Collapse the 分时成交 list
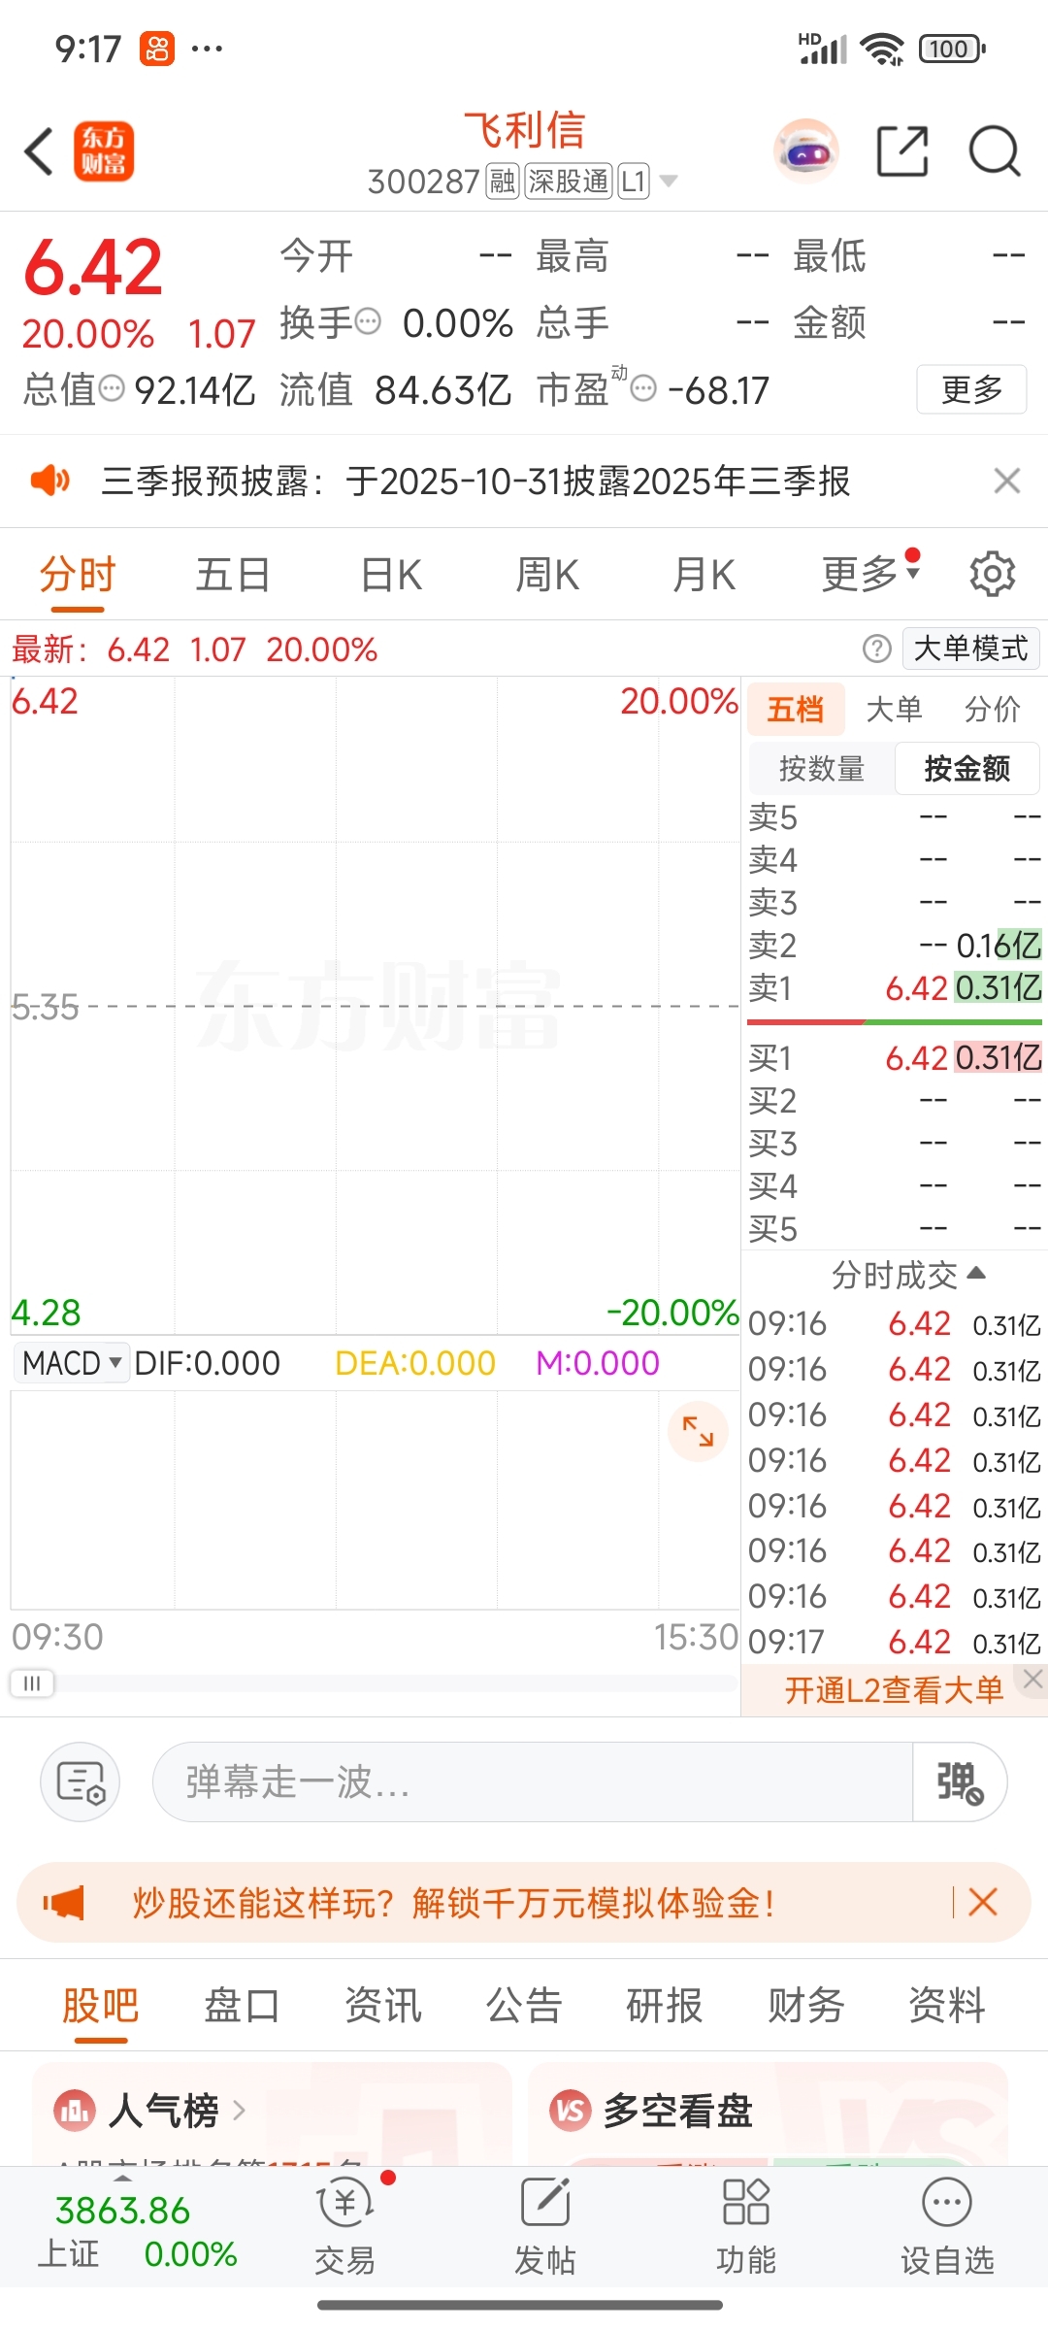Viewport: 1048px width, 2330px height. 908,1274
